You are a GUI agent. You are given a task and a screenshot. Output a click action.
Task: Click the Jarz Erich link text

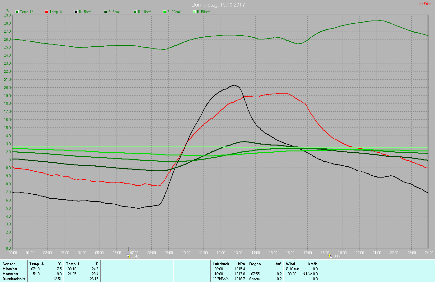pyautogui.click(x=424, y=4)
